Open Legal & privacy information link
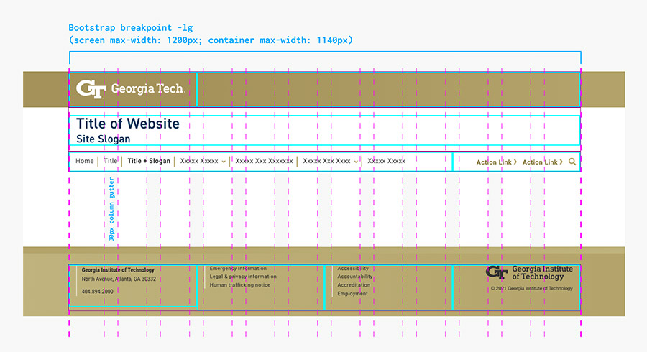 tap(243, 277)
